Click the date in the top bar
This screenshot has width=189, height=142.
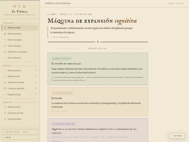pyautogui.click(x=176, y=4)
